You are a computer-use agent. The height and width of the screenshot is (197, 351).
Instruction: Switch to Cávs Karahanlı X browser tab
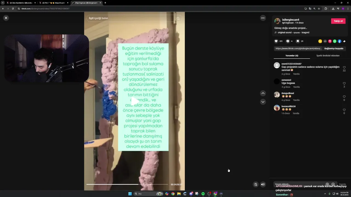tap(21, 3)
